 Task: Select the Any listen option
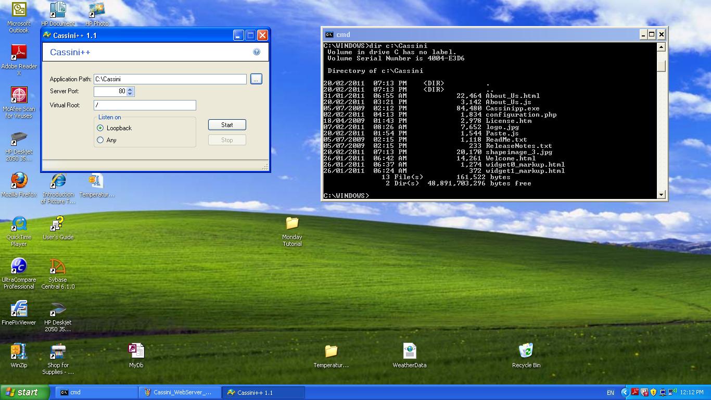point(100,140)
